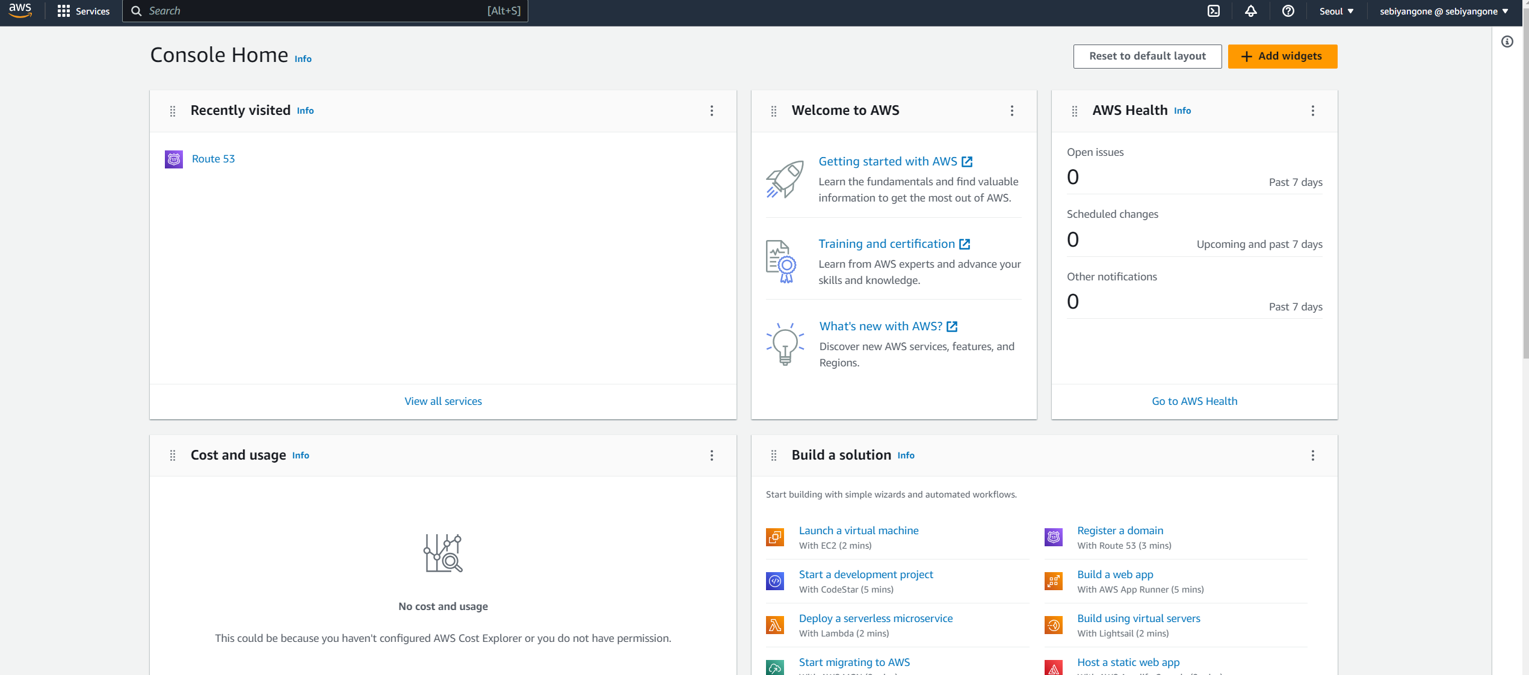Expand the sebiyangone account menu
This screenshot has width=1529, height=675.
coord(1444,11)
